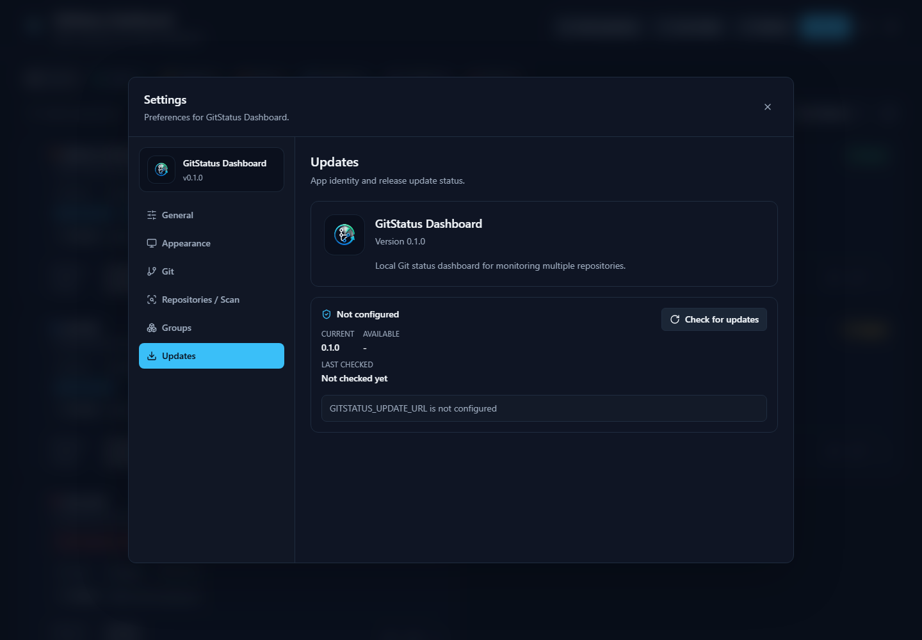Open the General settings section
The width and height of the screenshot is (922, 640).
tap(211, 215)
